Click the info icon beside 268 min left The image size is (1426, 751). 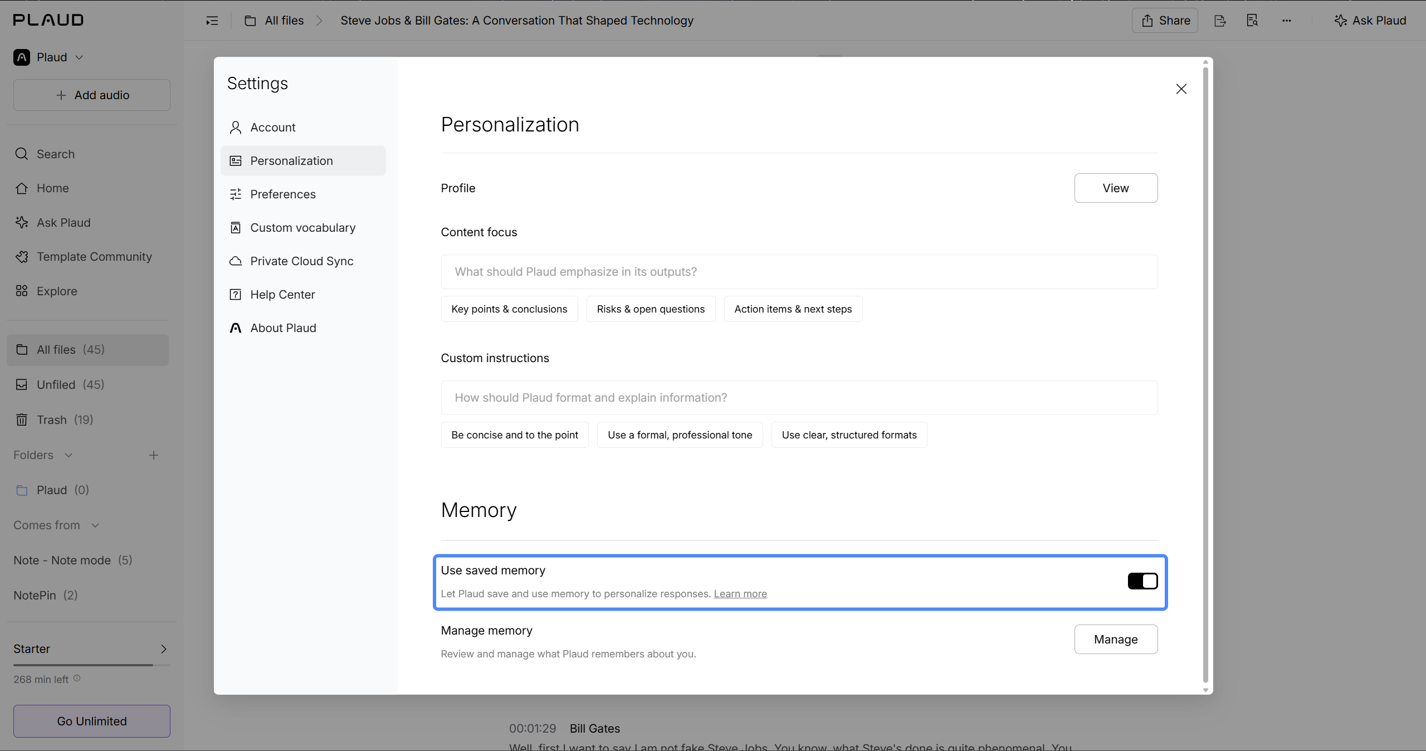tap(77, 678)
